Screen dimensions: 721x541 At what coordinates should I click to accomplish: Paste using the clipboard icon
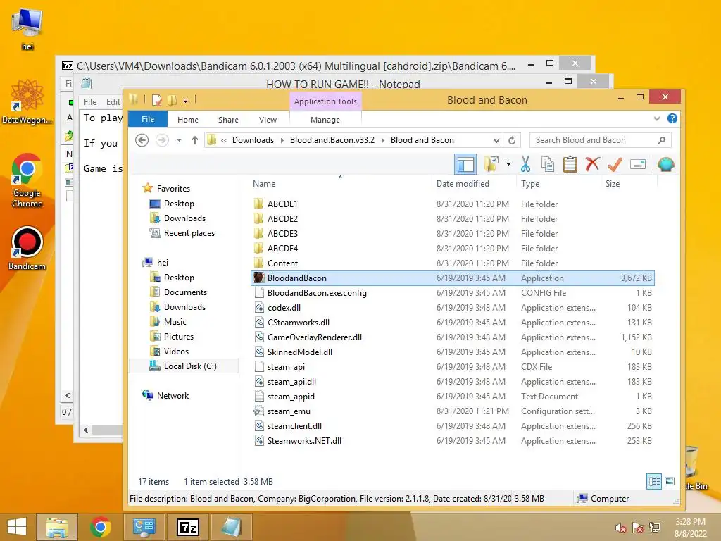click(570, 164)
